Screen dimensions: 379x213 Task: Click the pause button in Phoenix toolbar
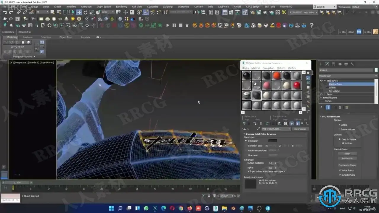174,25
